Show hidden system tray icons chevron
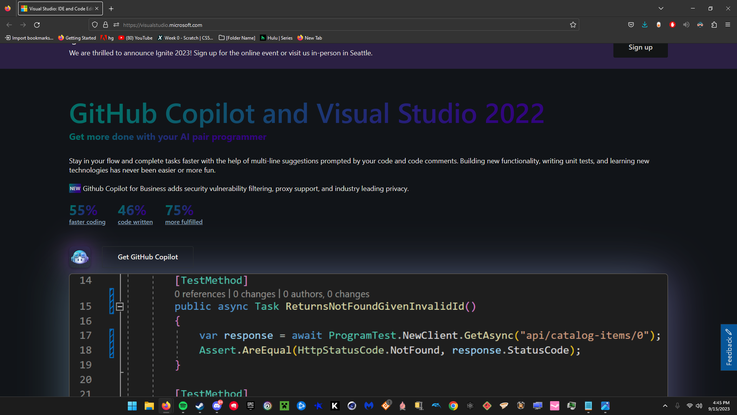The width and height of the screenshot is (737, 415). point(665,406)
